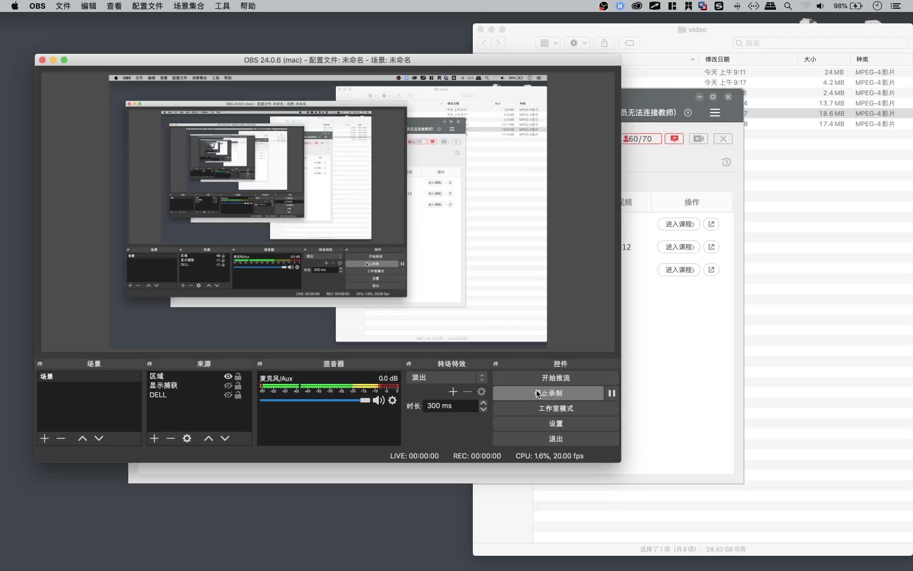Screen dimensions: 913x571
Task: Decrease transition duration with down stepper
Action: point(483,409)
